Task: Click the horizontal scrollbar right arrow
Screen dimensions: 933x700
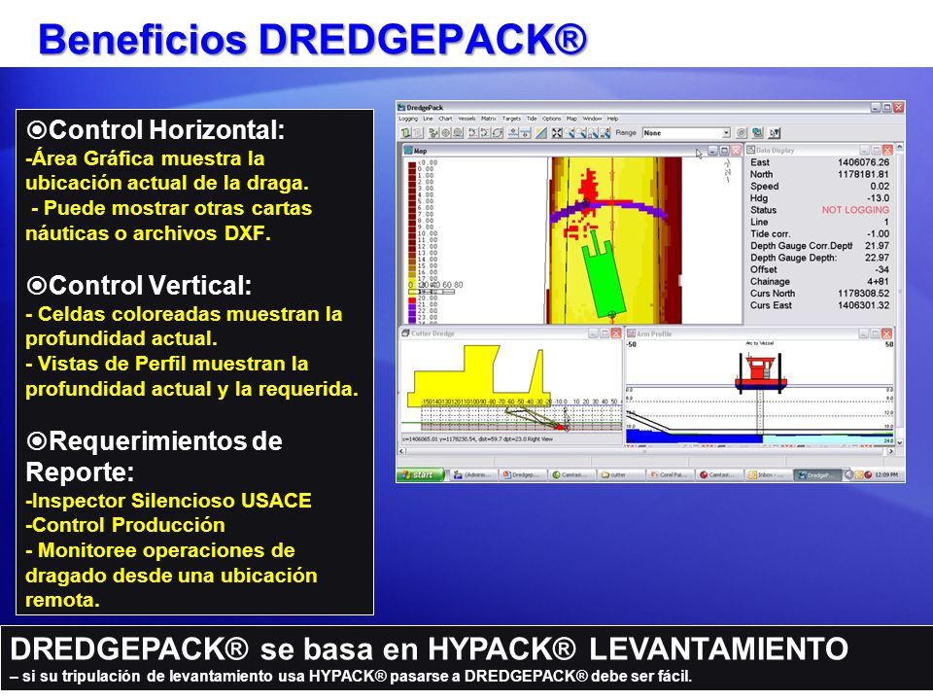Action: (x=891, y=452)
